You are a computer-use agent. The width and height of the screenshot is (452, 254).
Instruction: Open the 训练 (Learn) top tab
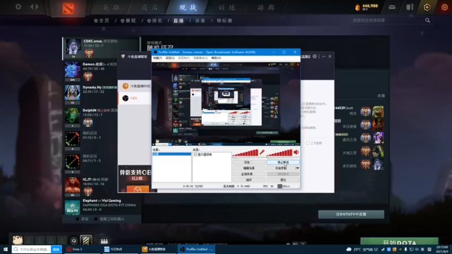click(x=227, y=7)
